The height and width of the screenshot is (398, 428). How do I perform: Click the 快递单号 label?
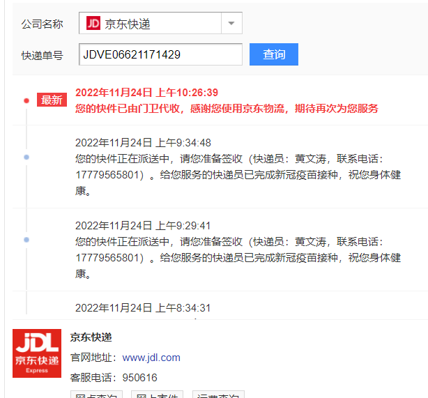pos(43,56)
